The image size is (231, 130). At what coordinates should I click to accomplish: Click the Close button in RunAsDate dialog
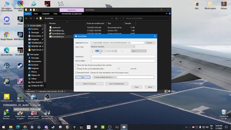tap(136, 87)
